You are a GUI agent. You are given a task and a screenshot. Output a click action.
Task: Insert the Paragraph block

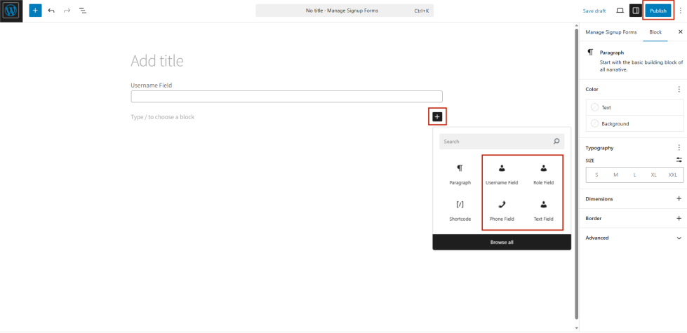460,175
